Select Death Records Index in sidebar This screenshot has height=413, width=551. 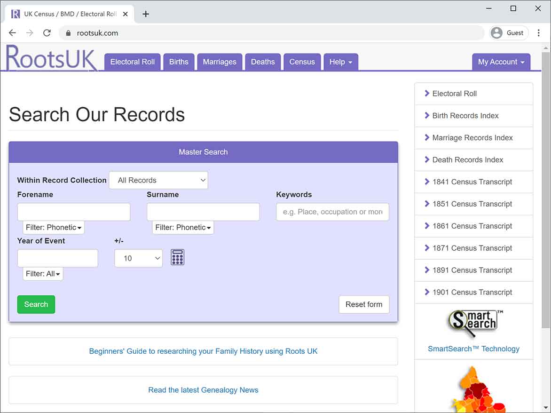coord(474,160)
